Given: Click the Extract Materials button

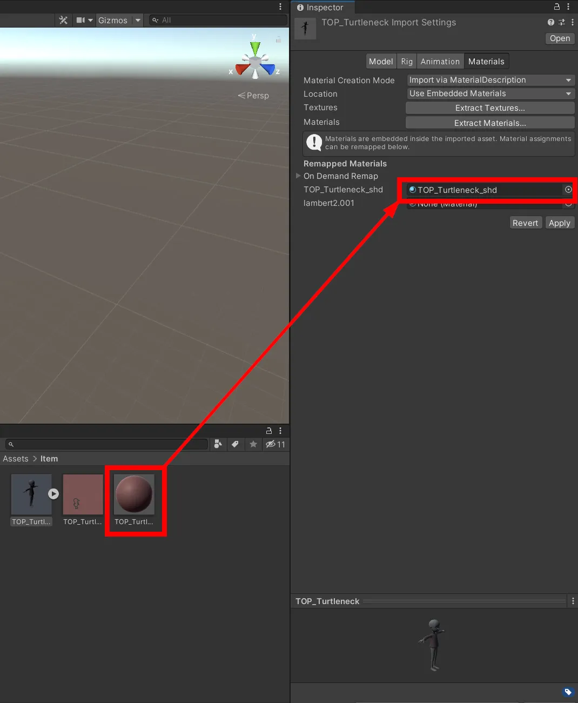Looking at the screenshot, I should 489,123.
